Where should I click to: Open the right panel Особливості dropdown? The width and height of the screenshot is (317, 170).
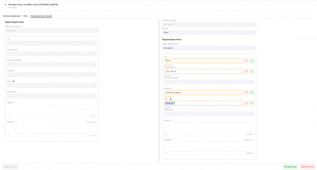point(209,114)
